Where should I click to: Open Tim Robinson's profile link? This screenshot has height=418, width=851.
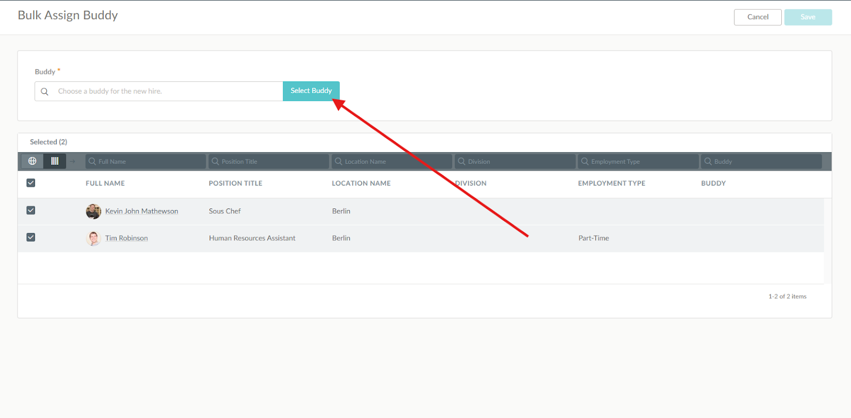(x=127, y=238)
